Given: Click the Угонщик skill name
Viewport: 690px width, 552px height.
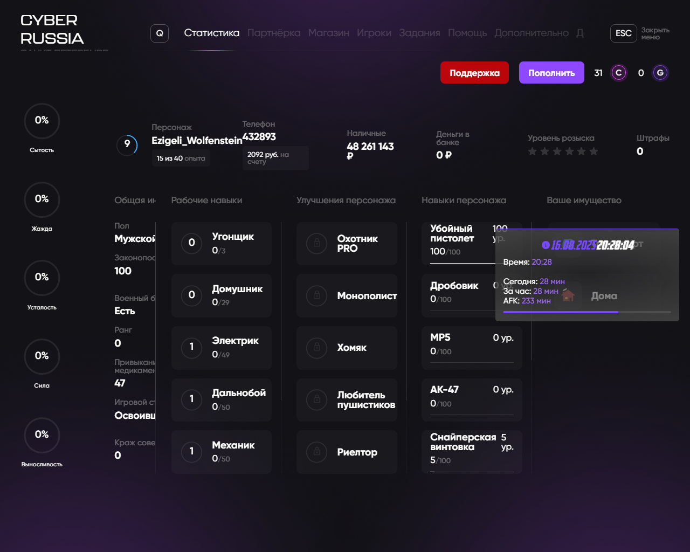Looking at the screenshot, I should (x=233, y=237).
